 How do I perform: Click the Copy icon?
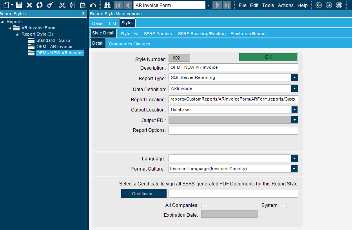click(73, 5)
